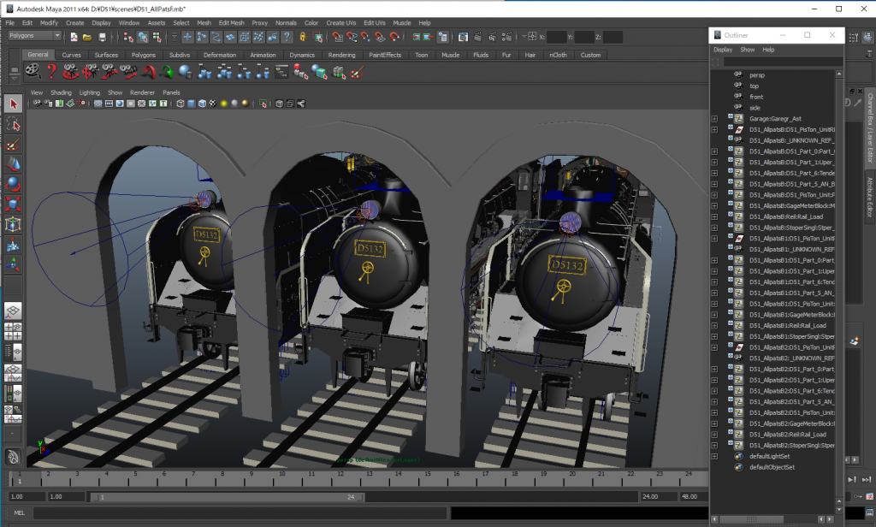Enable snap to grids magnet icon
Image resolution: width=876 pixels, height=527 pixels.
[x=337, y=37]
